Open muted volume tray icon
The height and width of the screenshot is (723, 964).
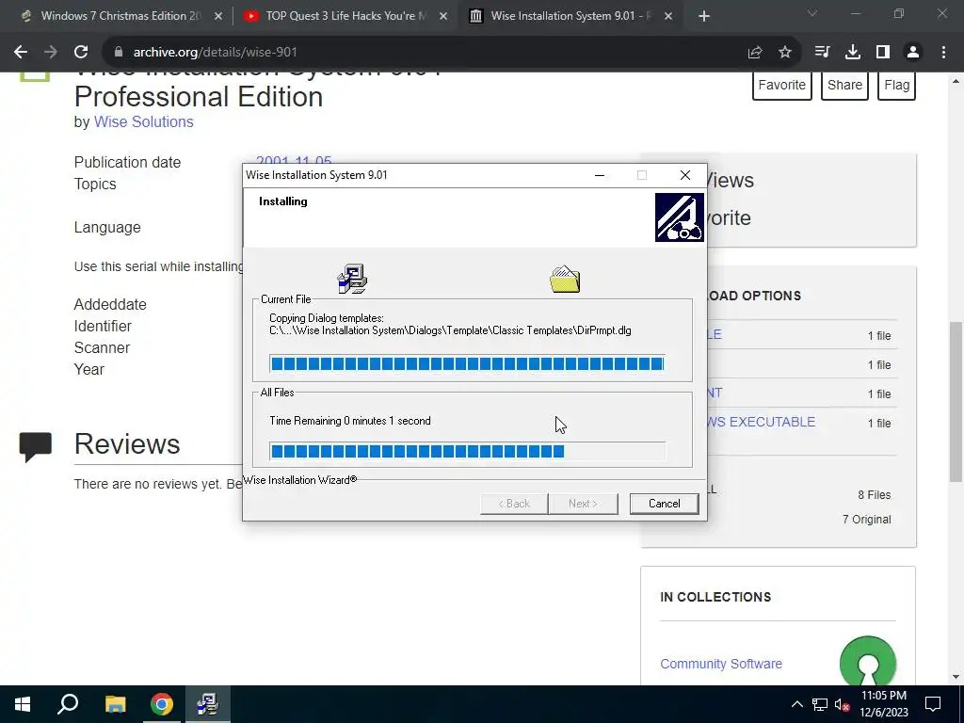pos(843,704)
